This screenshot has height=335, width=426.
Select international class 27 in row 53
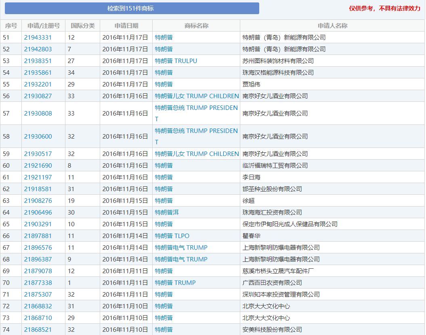71,61
